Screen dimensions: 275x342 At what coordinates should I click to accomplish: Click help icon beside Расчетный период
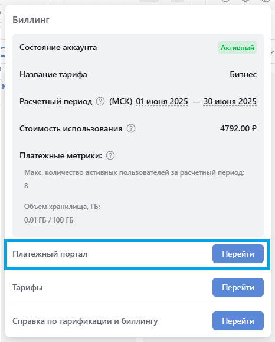coord(100,101)
